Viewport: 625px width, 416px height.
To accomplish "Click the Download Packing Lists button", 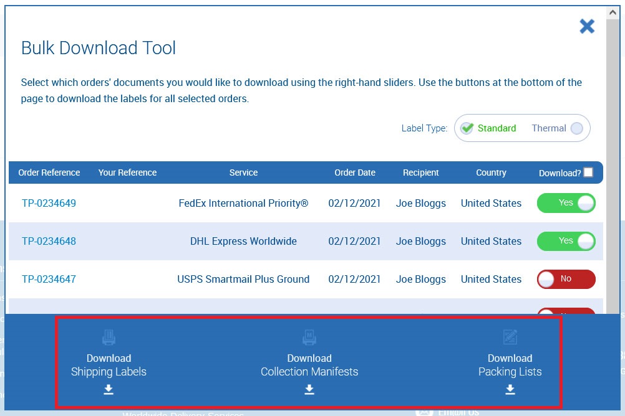I will click(x=510, y=362).
